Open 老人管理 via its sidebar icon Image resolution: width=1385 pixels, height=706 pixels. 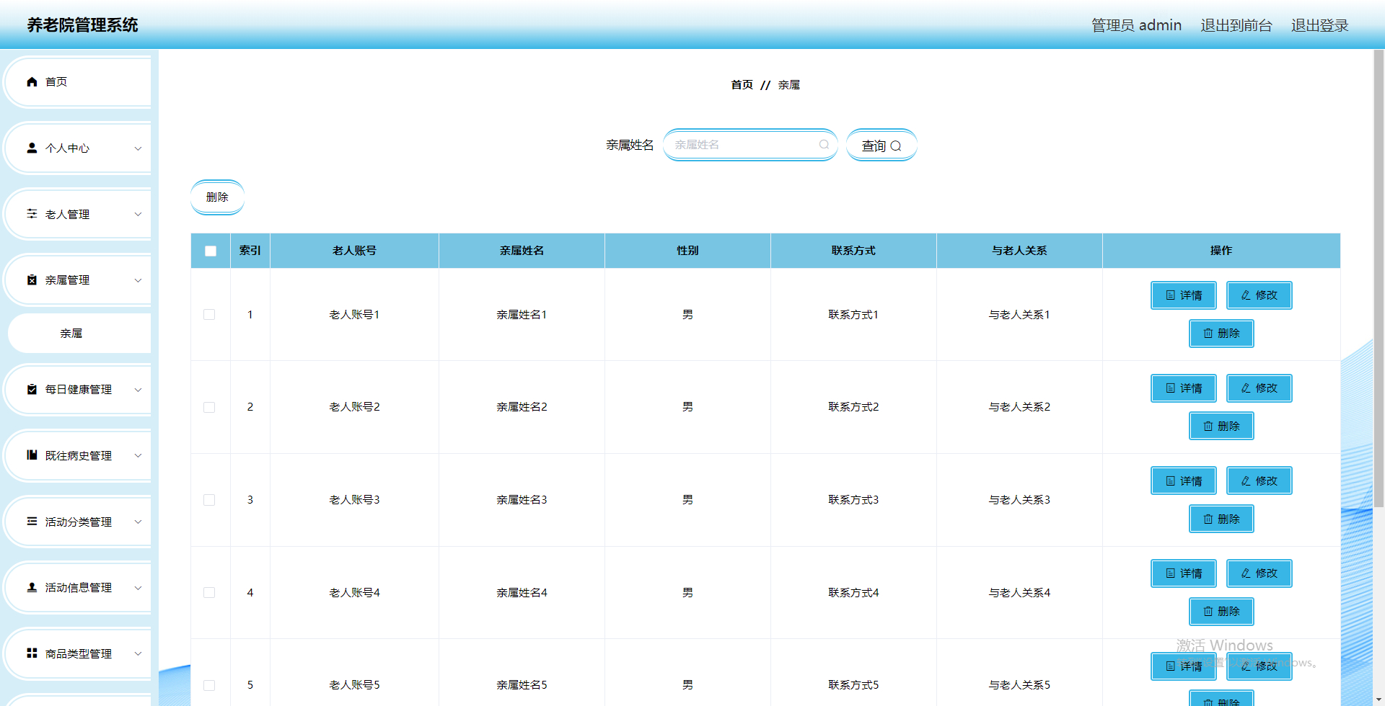point(31,214)
